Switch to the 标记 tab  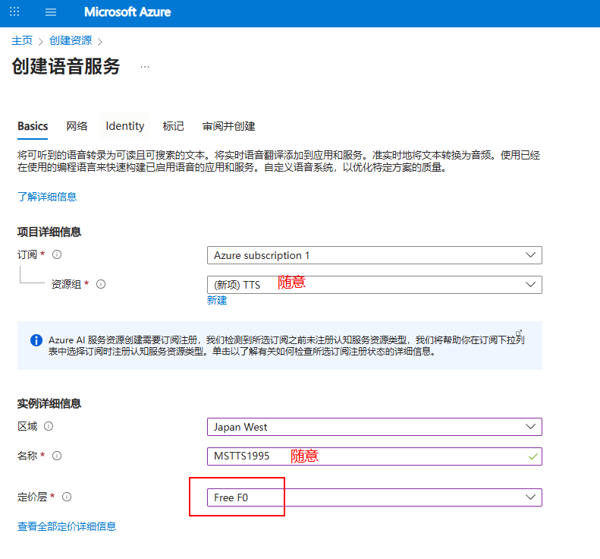pyautogui.click(x=173, y=126)
